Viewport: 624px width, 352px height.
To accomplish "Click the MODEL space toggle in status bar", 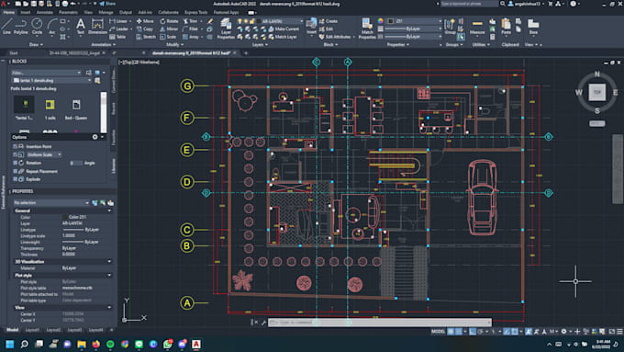I will 438,331.
